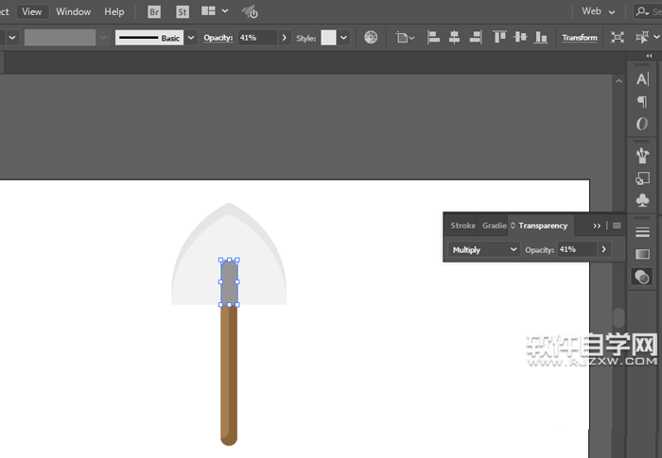This screenshot has width=662, height=458.
Task: Switch to the Stroke panel tab
Action: click(x=462, y=226)
